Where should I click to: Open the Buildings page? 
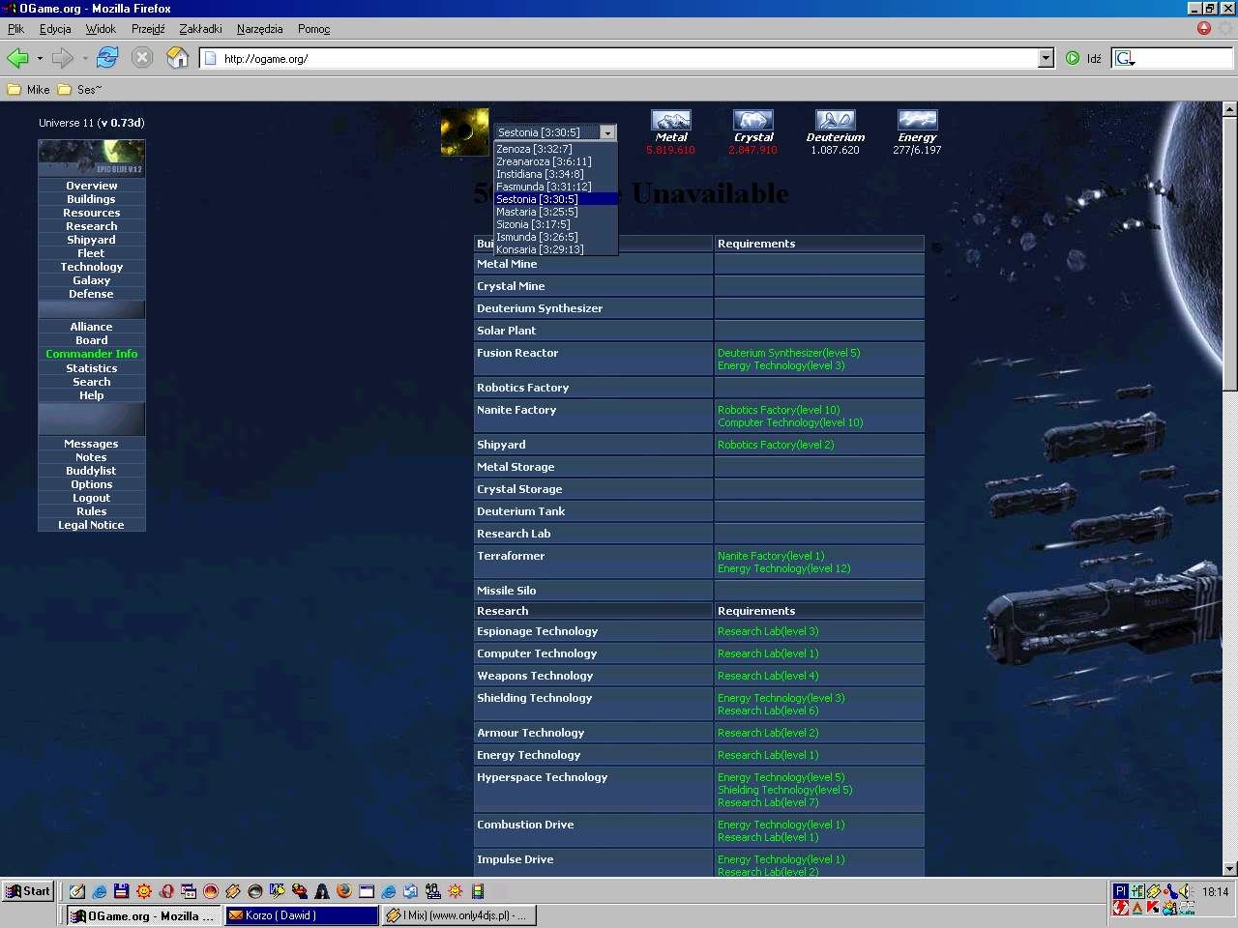pyautogui.click(x=92, y=199)
